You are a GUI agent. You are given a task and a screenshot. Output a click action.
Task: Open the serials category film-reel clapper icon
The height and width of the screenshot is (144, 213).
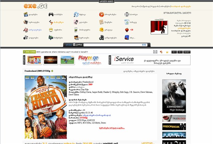click(x=26, y=22)
